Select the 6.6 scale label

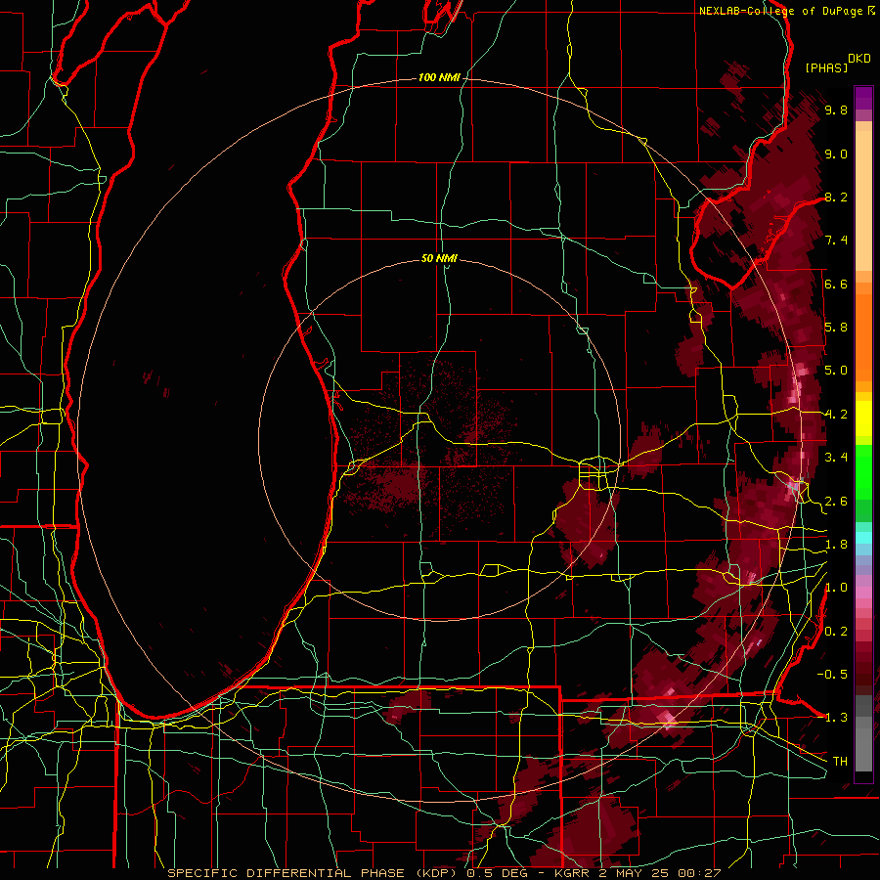[836, 284]
